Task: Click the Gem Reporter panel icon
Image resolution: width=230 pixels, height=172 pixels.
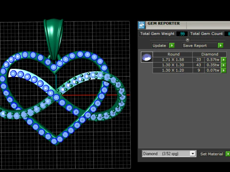Action: (141, 25)
